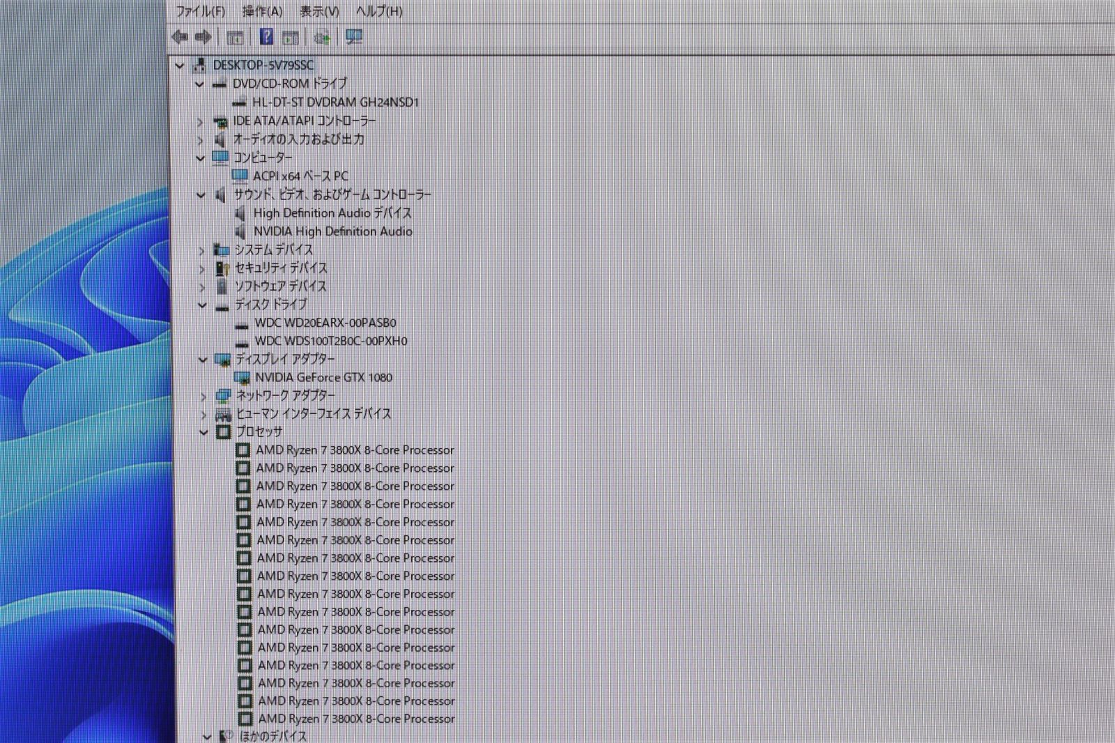Toggle the action pane toolbar icon
The width and height of the screenshot is (1115, 743).
[x=291, y=37]
